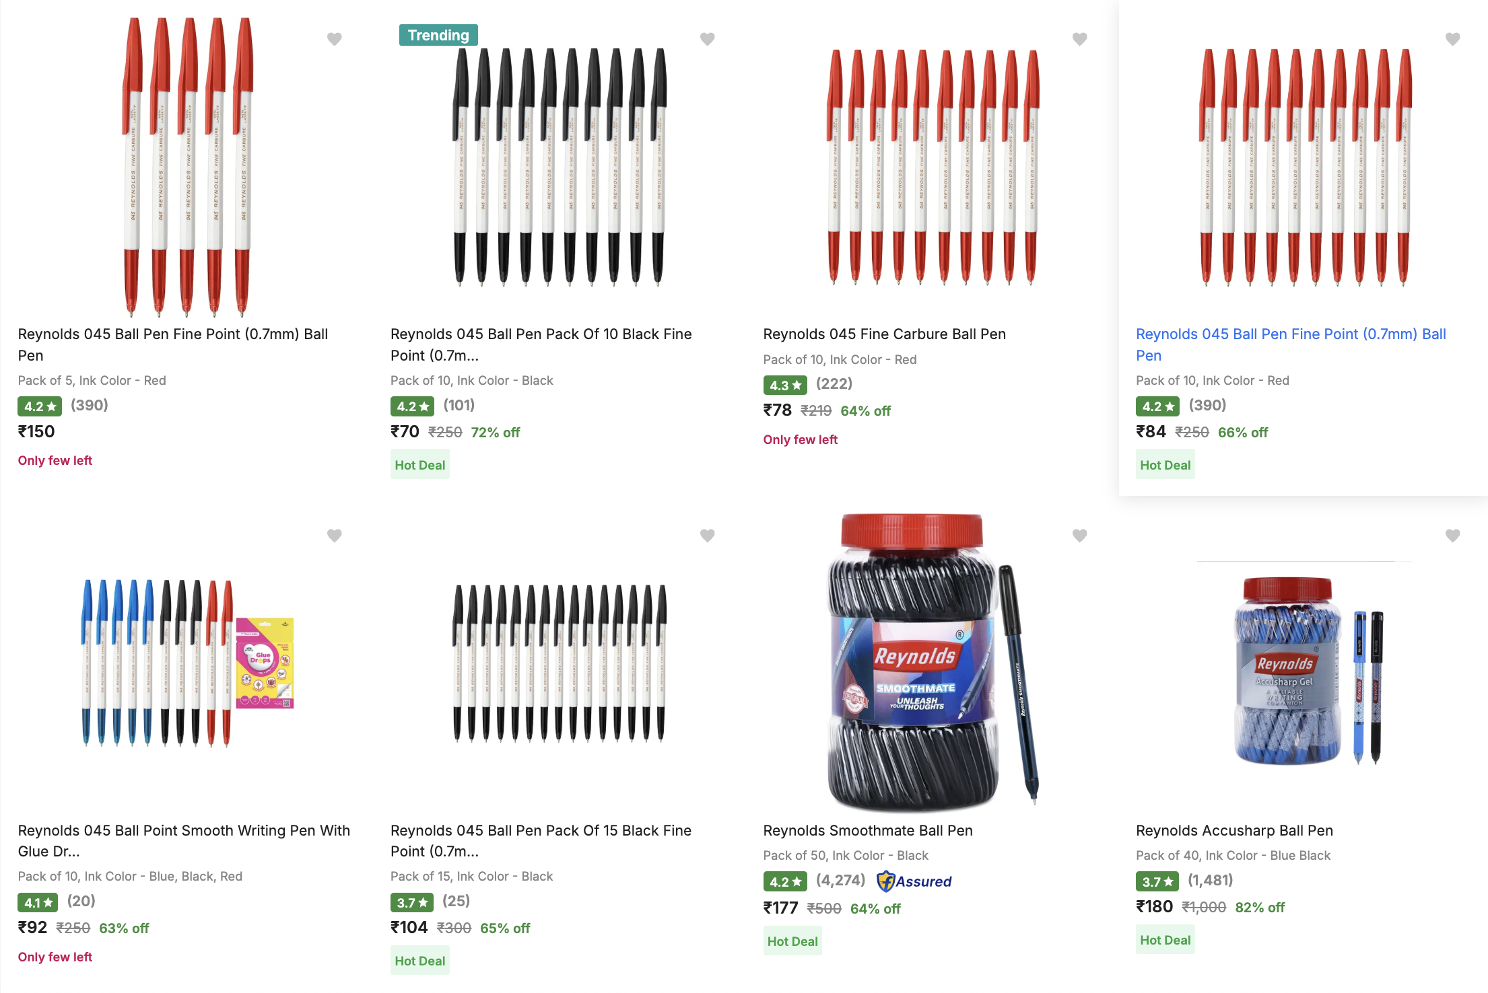Click Hot Deal under the Smoothmate jar
The height and width of the screenshot is (993, 1488).
[x=792, y=941]
